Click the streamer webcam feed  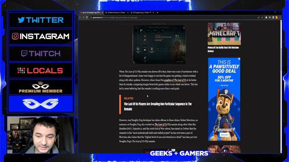tap(41, 135)
